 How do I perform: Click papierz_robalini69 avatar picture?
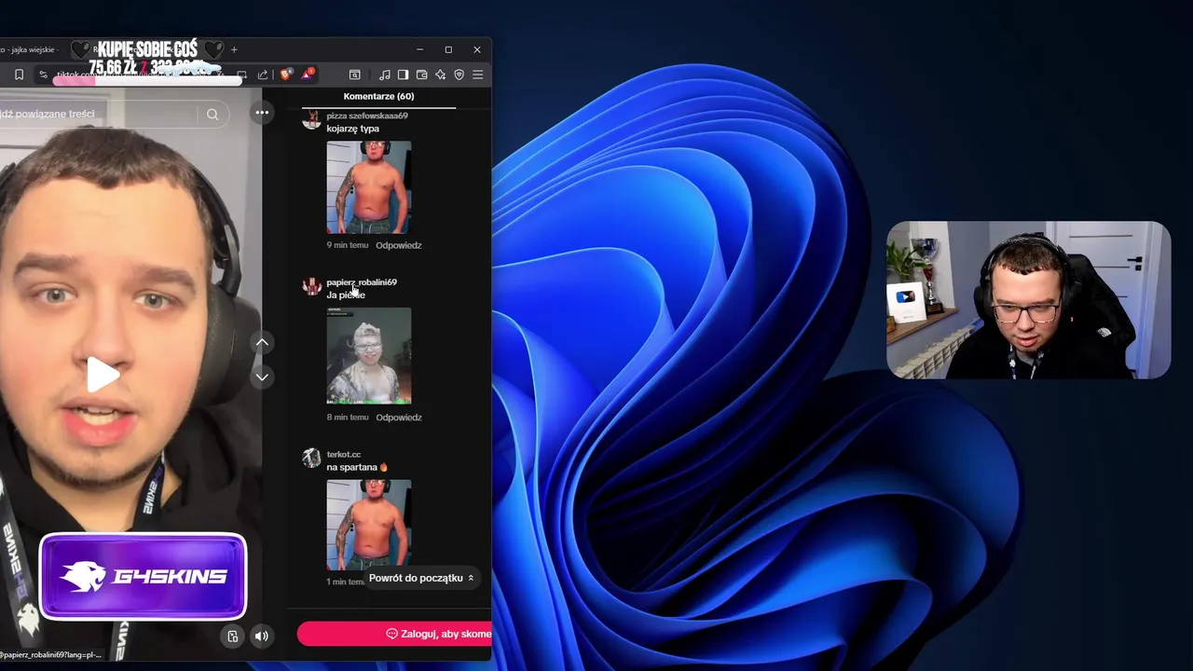311,286
